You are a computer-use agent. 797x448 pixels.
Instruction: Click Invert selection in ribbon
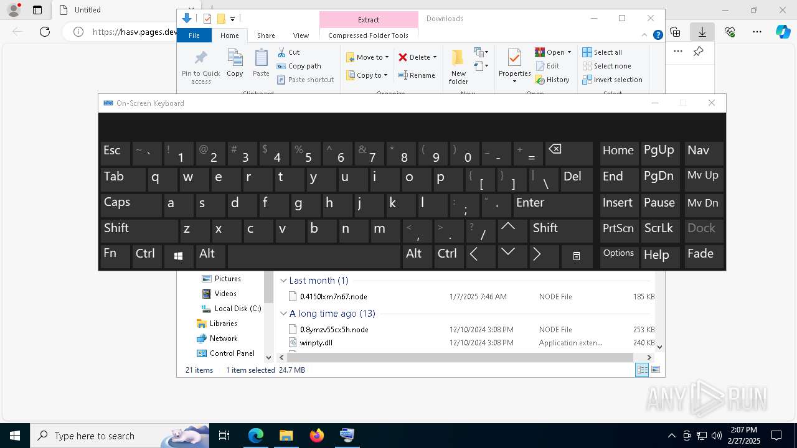[x=612, y=80]
